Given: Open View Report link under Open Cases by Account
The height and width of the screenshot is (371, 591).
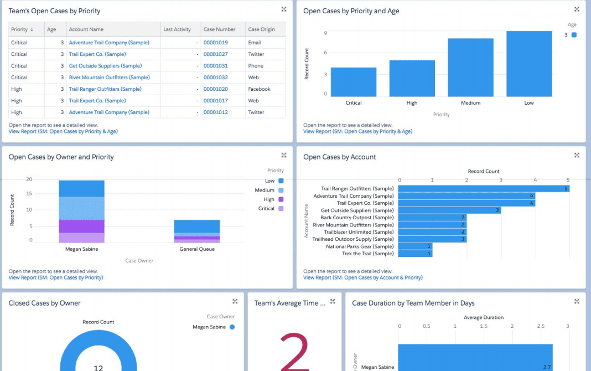Looking at the screenshot, I should pos(362,277).
